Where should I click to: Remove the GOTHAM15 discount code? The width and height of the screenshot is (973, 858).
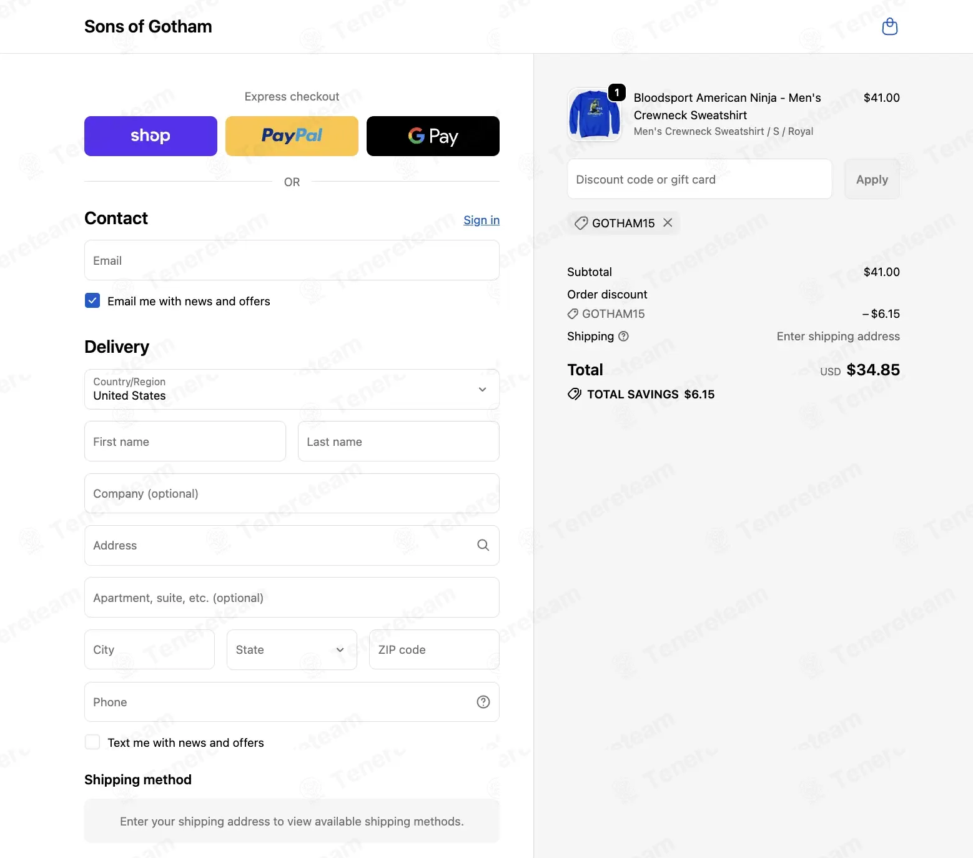pos(668,223)
